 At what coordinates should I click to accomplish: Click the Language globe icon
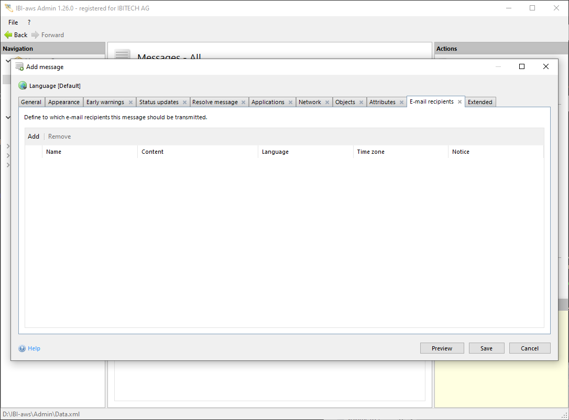tap(23, 86)
